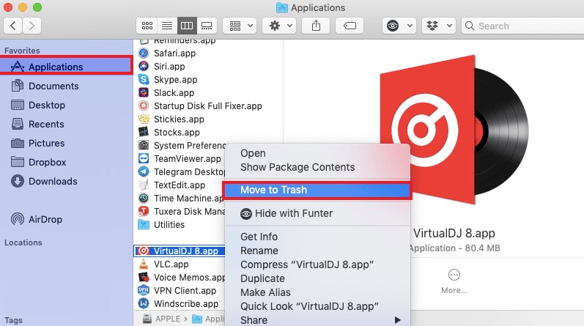584x326 pixels.
Task: Select Slack.app in the file list
Action: pyautogui.click(x=166, y=93)
